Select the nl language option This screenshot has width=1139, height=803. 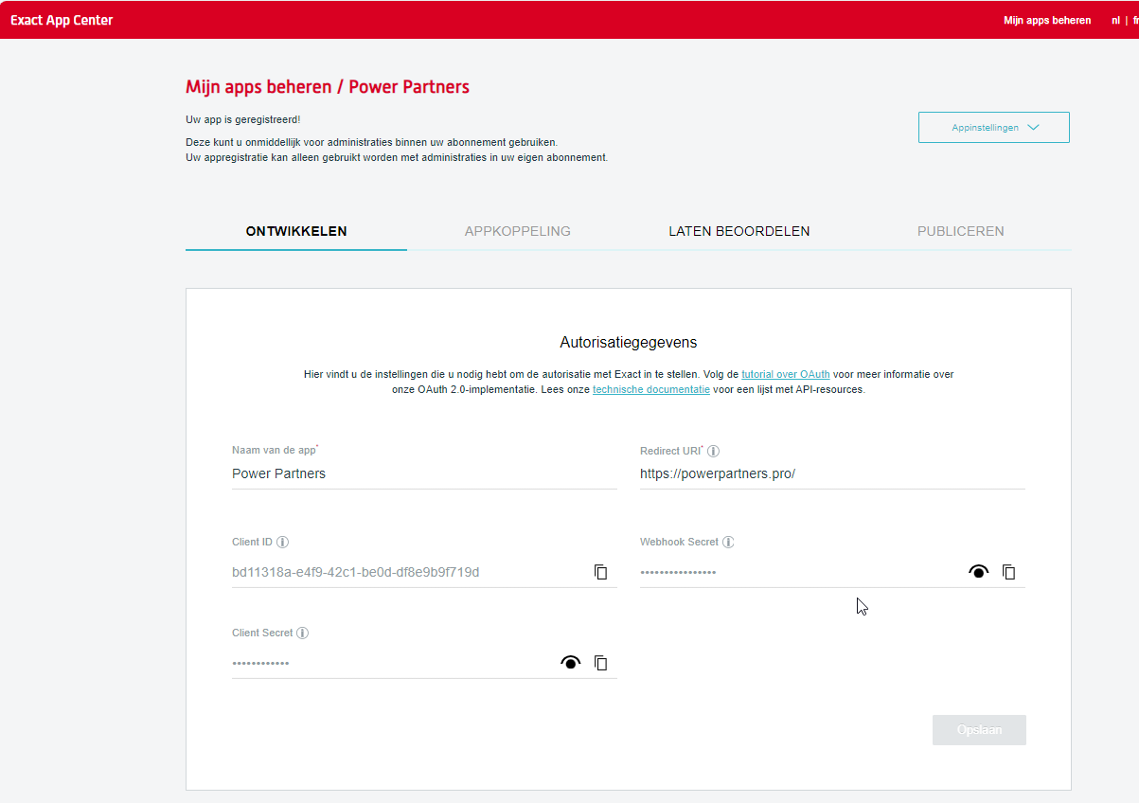tap(1115, 20)
